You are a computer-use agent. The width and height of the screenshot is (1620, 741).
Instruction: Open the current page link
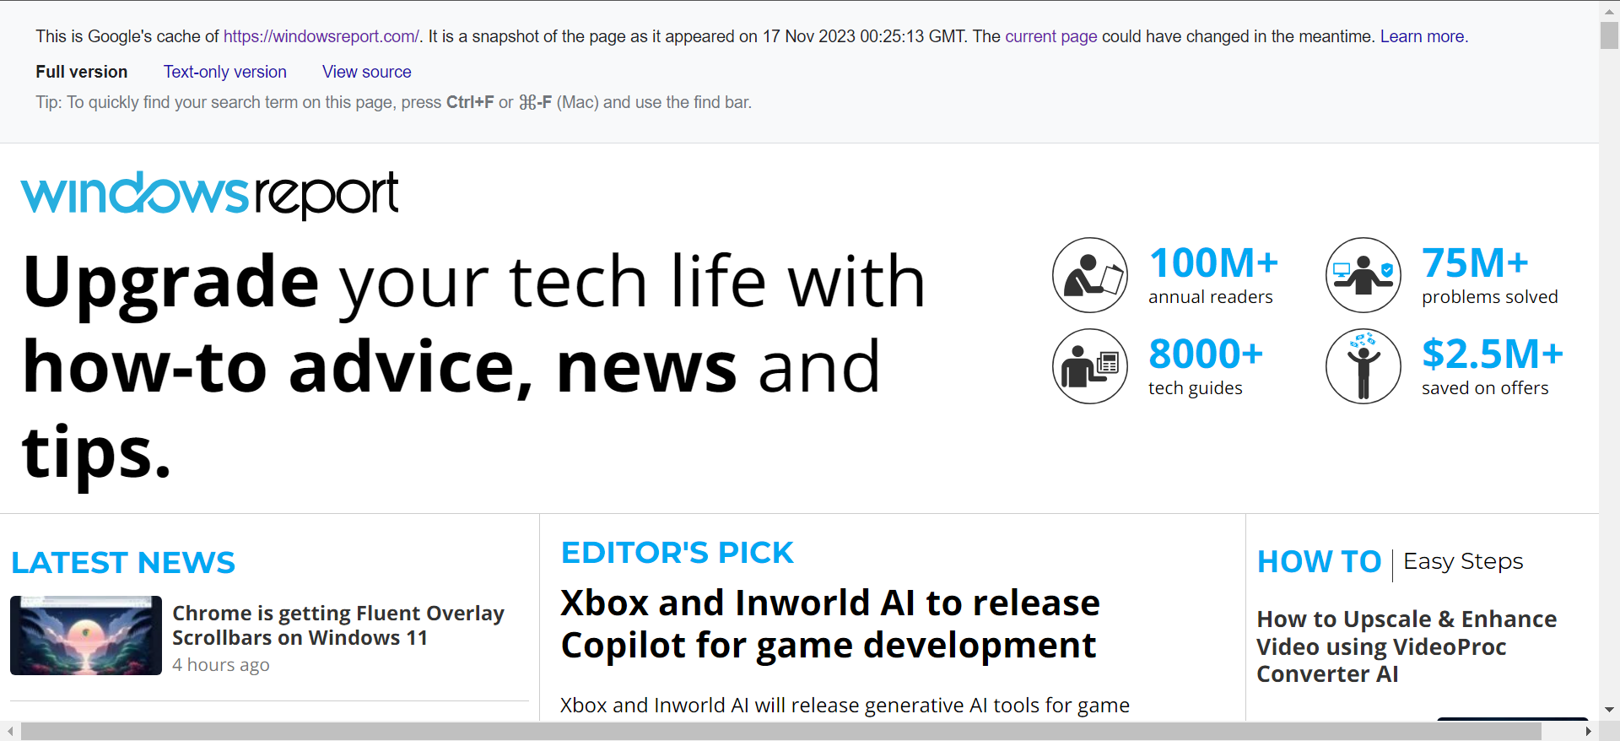tap(1051, 36)
